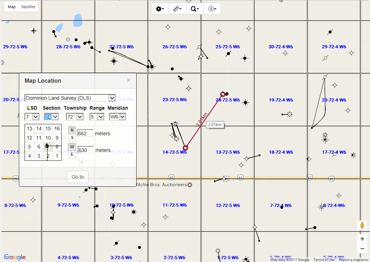Click the 11-72-5 W6 section label
This screenshot has width=370, height=262.
click(174, 205)
